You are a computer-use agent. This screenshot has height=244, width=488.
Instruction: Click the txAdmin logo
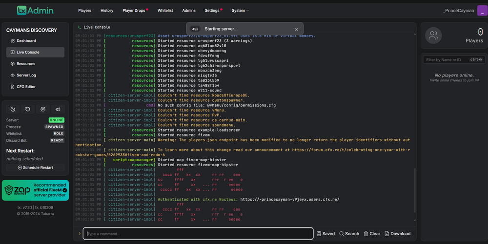[x=35, y=10]
